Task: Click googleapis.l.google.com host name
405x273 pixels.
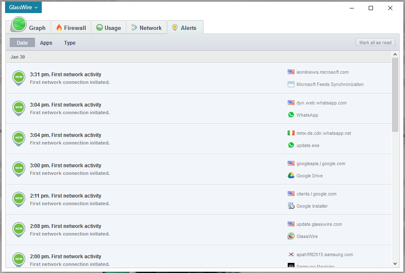Action: [321, 163]
